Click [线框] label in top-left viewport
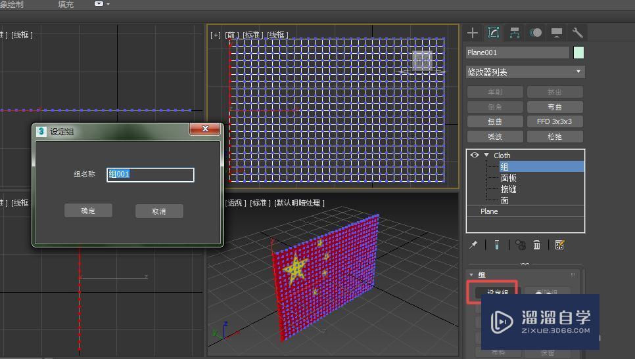Viewport: 635px width, 359px height. [22, 35]
